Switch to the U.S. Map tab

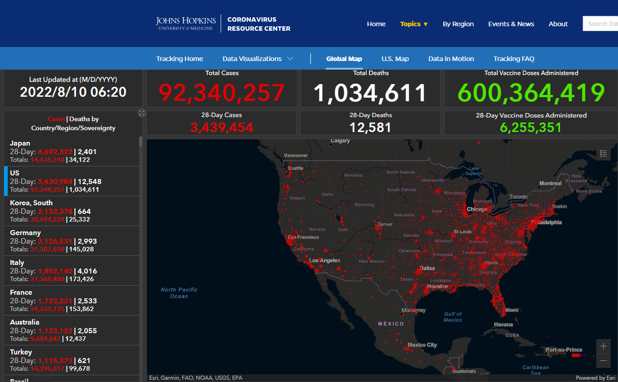coord(395,59)
